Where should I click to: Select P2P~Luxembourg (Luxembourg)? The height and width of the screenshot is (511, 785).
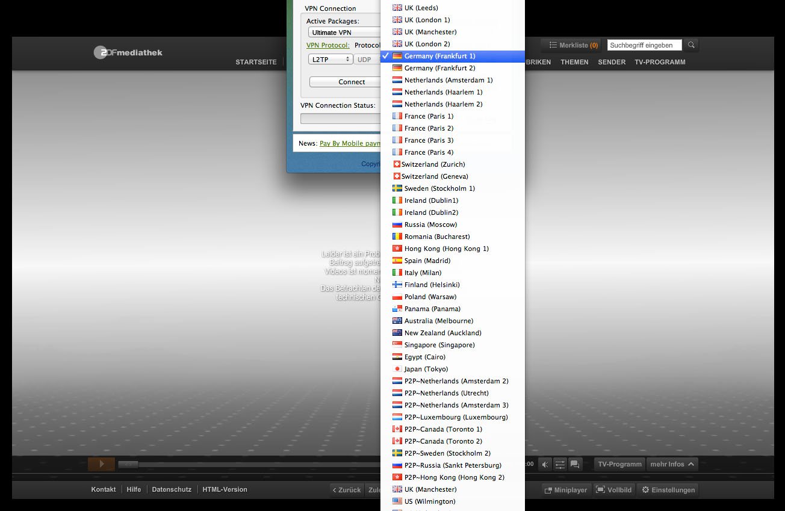(x=453, y=417)
